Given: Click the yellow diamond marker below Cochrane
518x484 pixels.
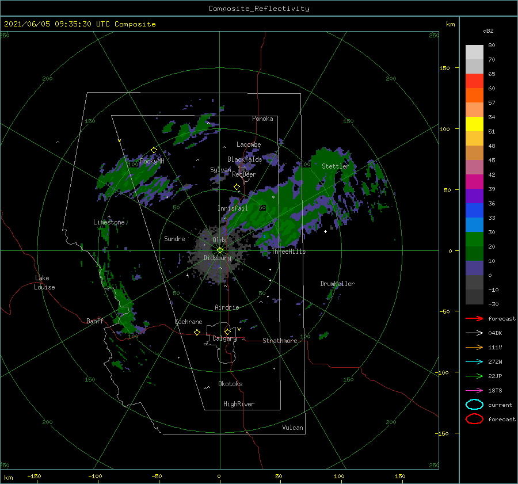Looking at the screenshot, I should tap(197, 333).
